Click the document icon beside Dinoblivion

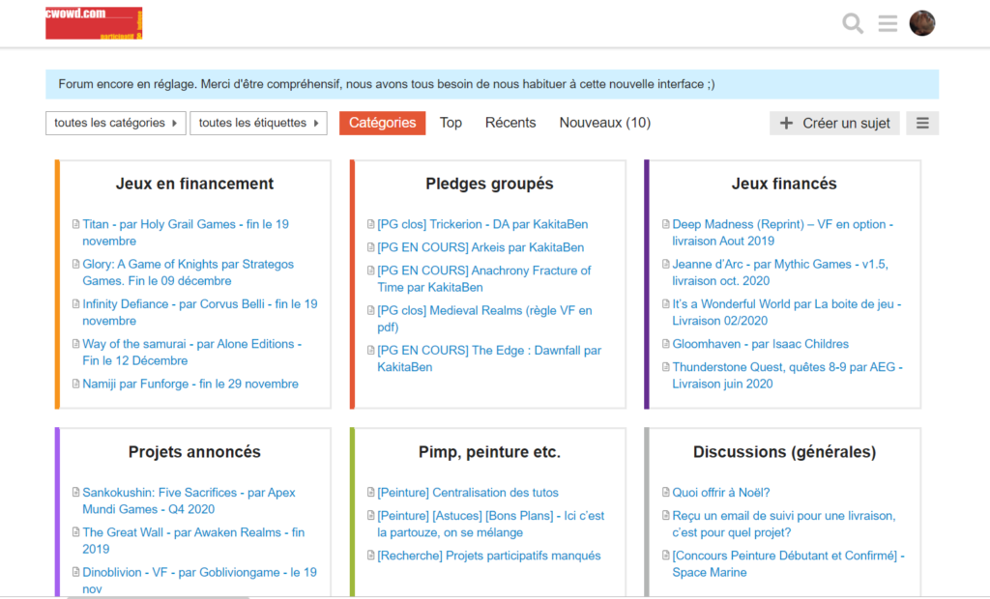(x=75, y=572)
